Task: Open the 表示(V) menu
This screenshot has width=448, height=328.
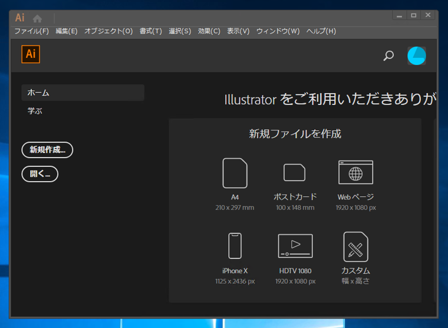Action: pos(238,31)
